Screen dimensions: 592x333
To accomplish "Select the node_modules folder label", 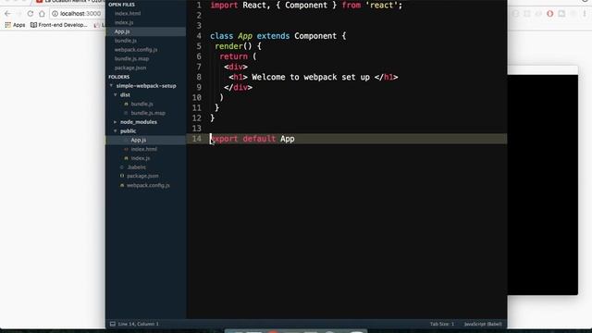I will point(139,122).
